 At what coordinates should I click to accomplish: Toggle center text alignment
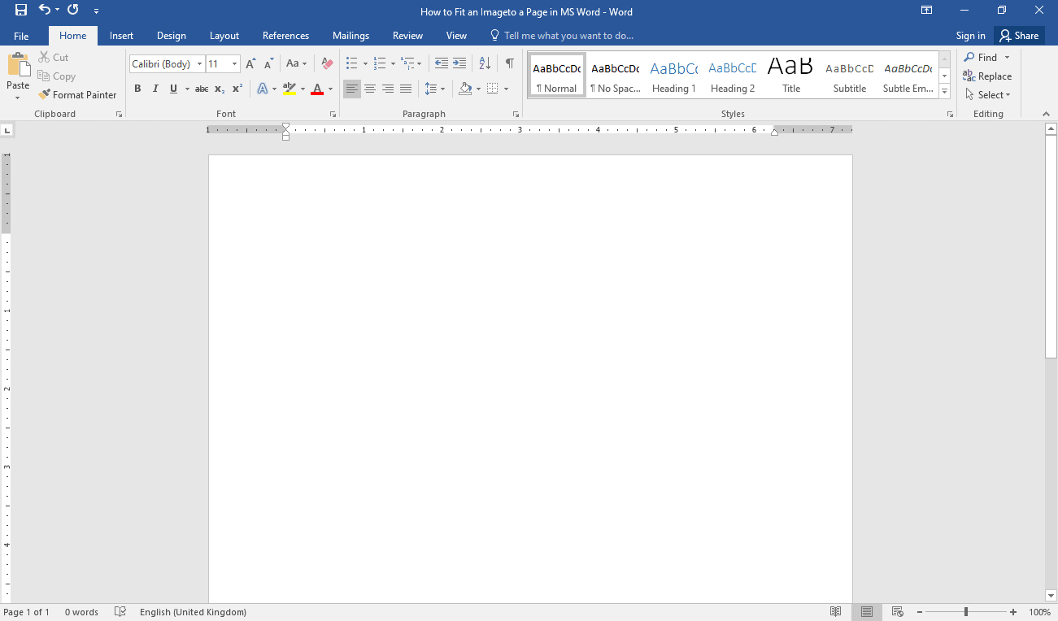369,89
